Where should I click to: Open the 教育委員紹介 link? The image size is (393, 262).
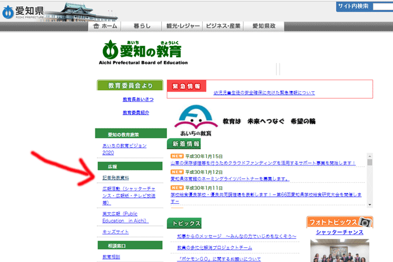(135, 113)
